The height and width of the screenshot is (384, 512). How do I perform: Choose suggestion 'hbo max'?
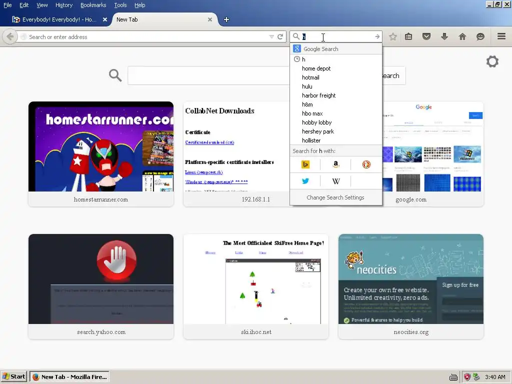tap(335, 113)
